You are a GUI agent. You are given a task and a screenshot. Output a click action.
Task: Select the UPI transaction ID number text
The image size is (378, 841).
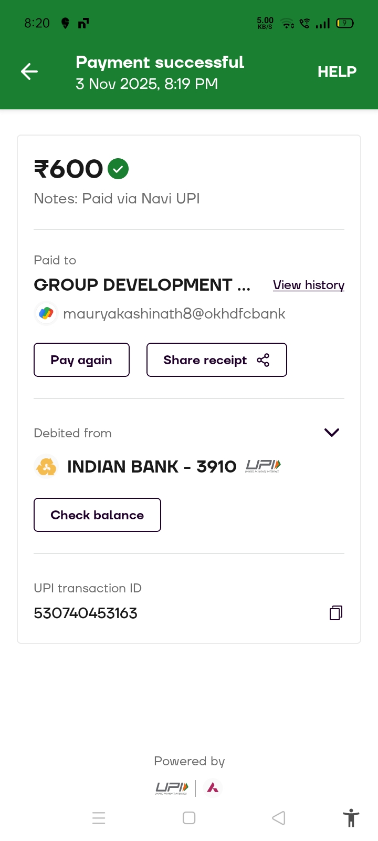coord(86,613)
